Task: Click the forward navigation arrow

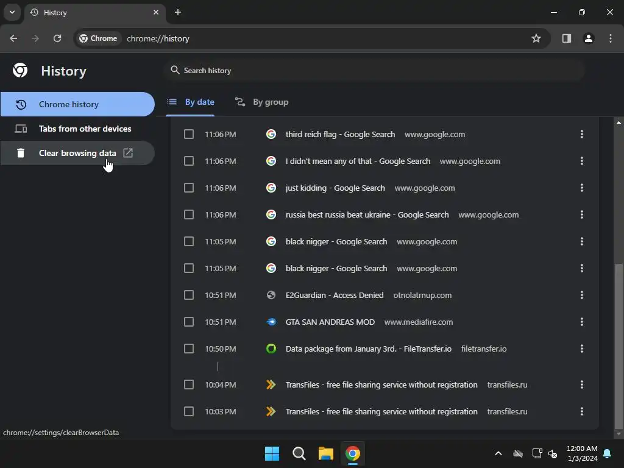Action: click(x=35, y=38)
